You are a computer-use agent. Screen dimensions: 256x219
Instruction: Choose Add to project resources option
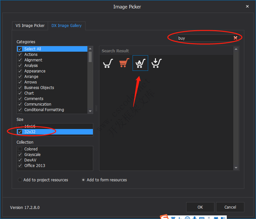[20, 180]
